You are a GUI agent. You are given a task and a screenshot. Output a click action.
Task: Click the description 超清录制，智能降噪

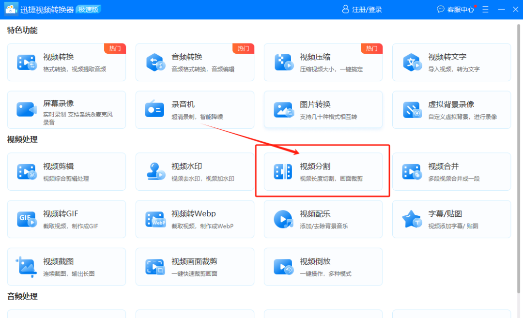pos(197,117)
